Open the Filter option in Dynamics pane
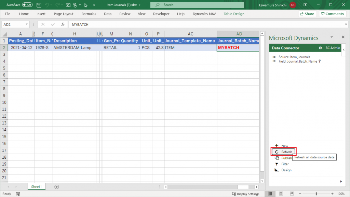 point(285,164)
